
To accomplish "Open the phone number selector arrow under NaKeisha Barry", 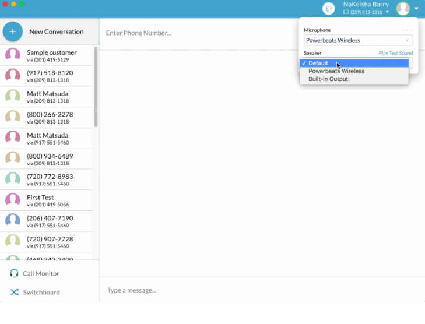I will [387, 12].
